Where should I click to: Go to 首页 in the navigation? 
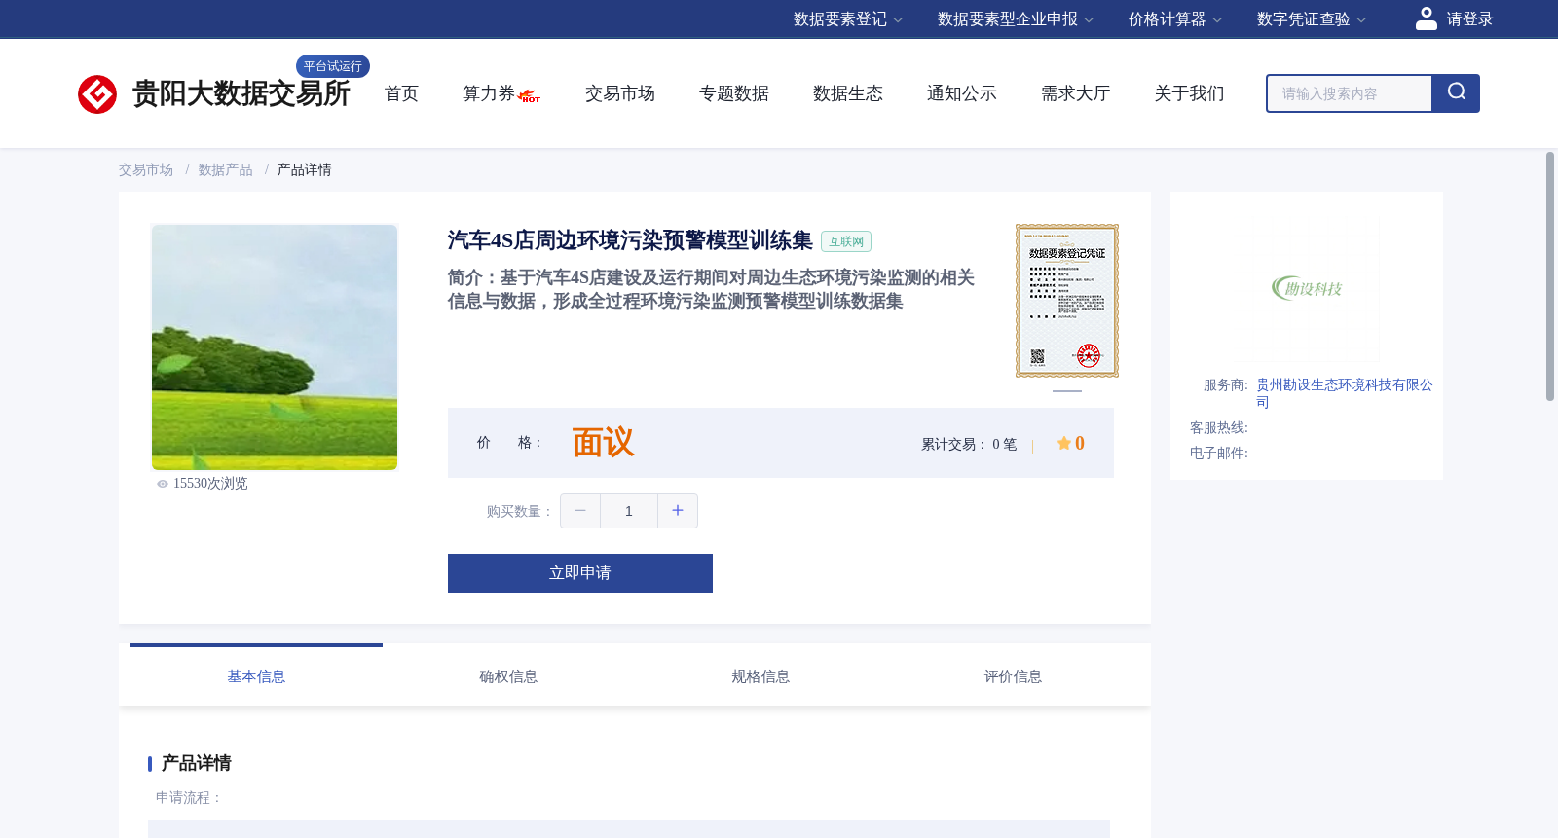pyautogui.click(x=401, y=93)
